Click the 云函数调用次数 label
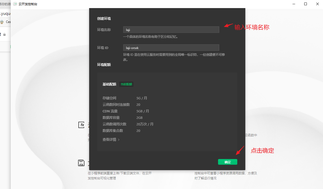Viewport: 323px width, 189px height. pyautogui.click(x=115, y=124)
